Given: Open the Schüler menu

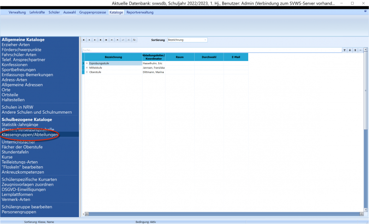Looking at the screenshot, I should click(x=54, y=12).
